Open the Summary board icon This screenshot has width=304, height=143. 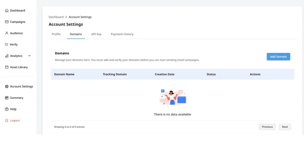pyautogui.click(x=7, y=98)
